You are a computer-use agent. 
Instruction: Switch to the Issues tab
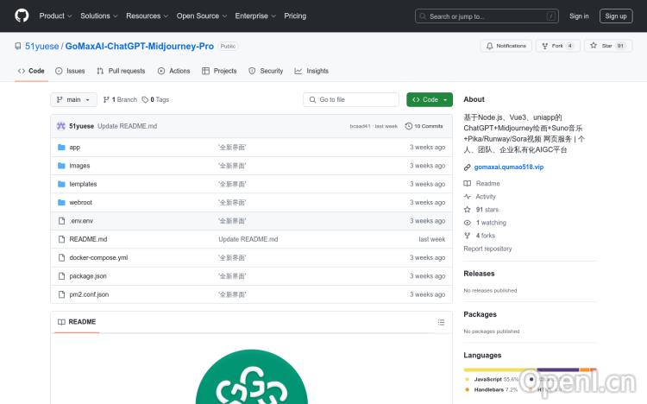tap(70, 71)
